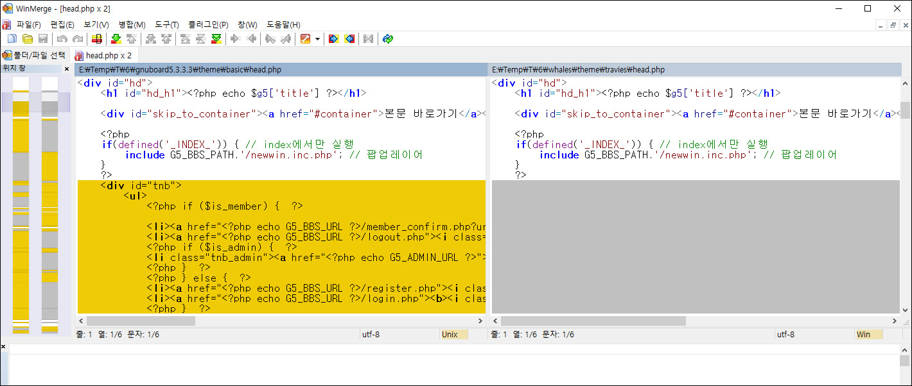912x386 pixels.
Task: Click the Unix EOL indicator in status bar
Action: pyautogui.click(x=453, y=334)
